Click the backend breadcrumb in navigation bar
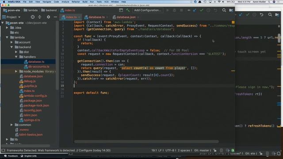 click(49, 10)
